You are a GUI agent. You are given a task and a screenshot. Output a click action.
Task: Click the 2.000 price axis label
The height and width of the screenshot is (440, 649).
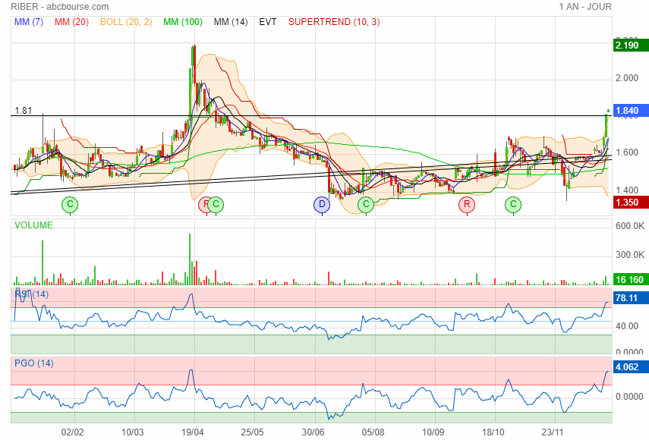pos(627,77)
